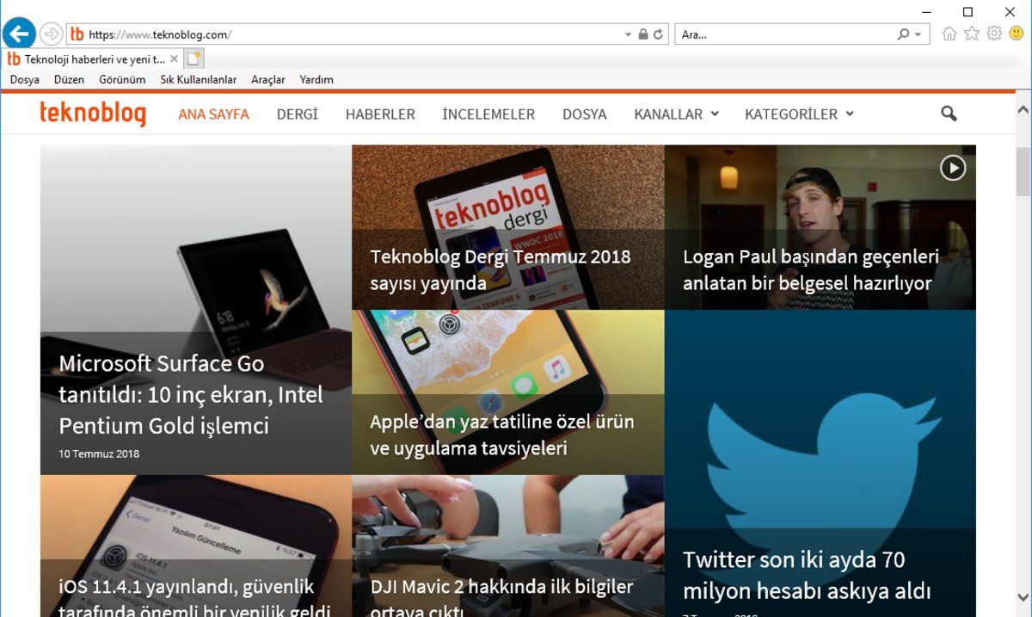Image resolution: width=1032 pixels, height=617 pixels.
Task: Open Logan Paul belgesel article headline
Action: [811, 269]
